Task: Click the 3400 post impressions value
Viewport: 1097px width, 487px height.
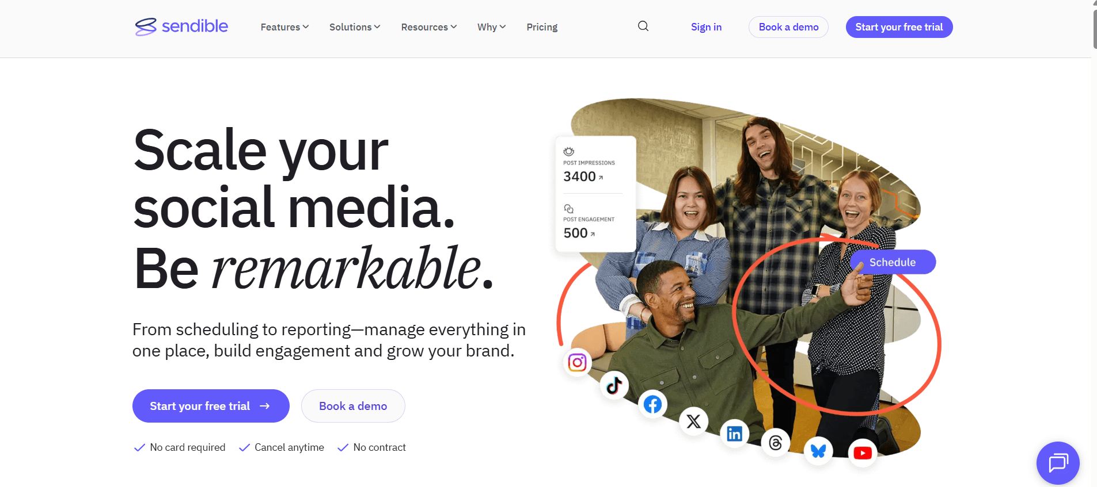Action: (x=579, y=177)
